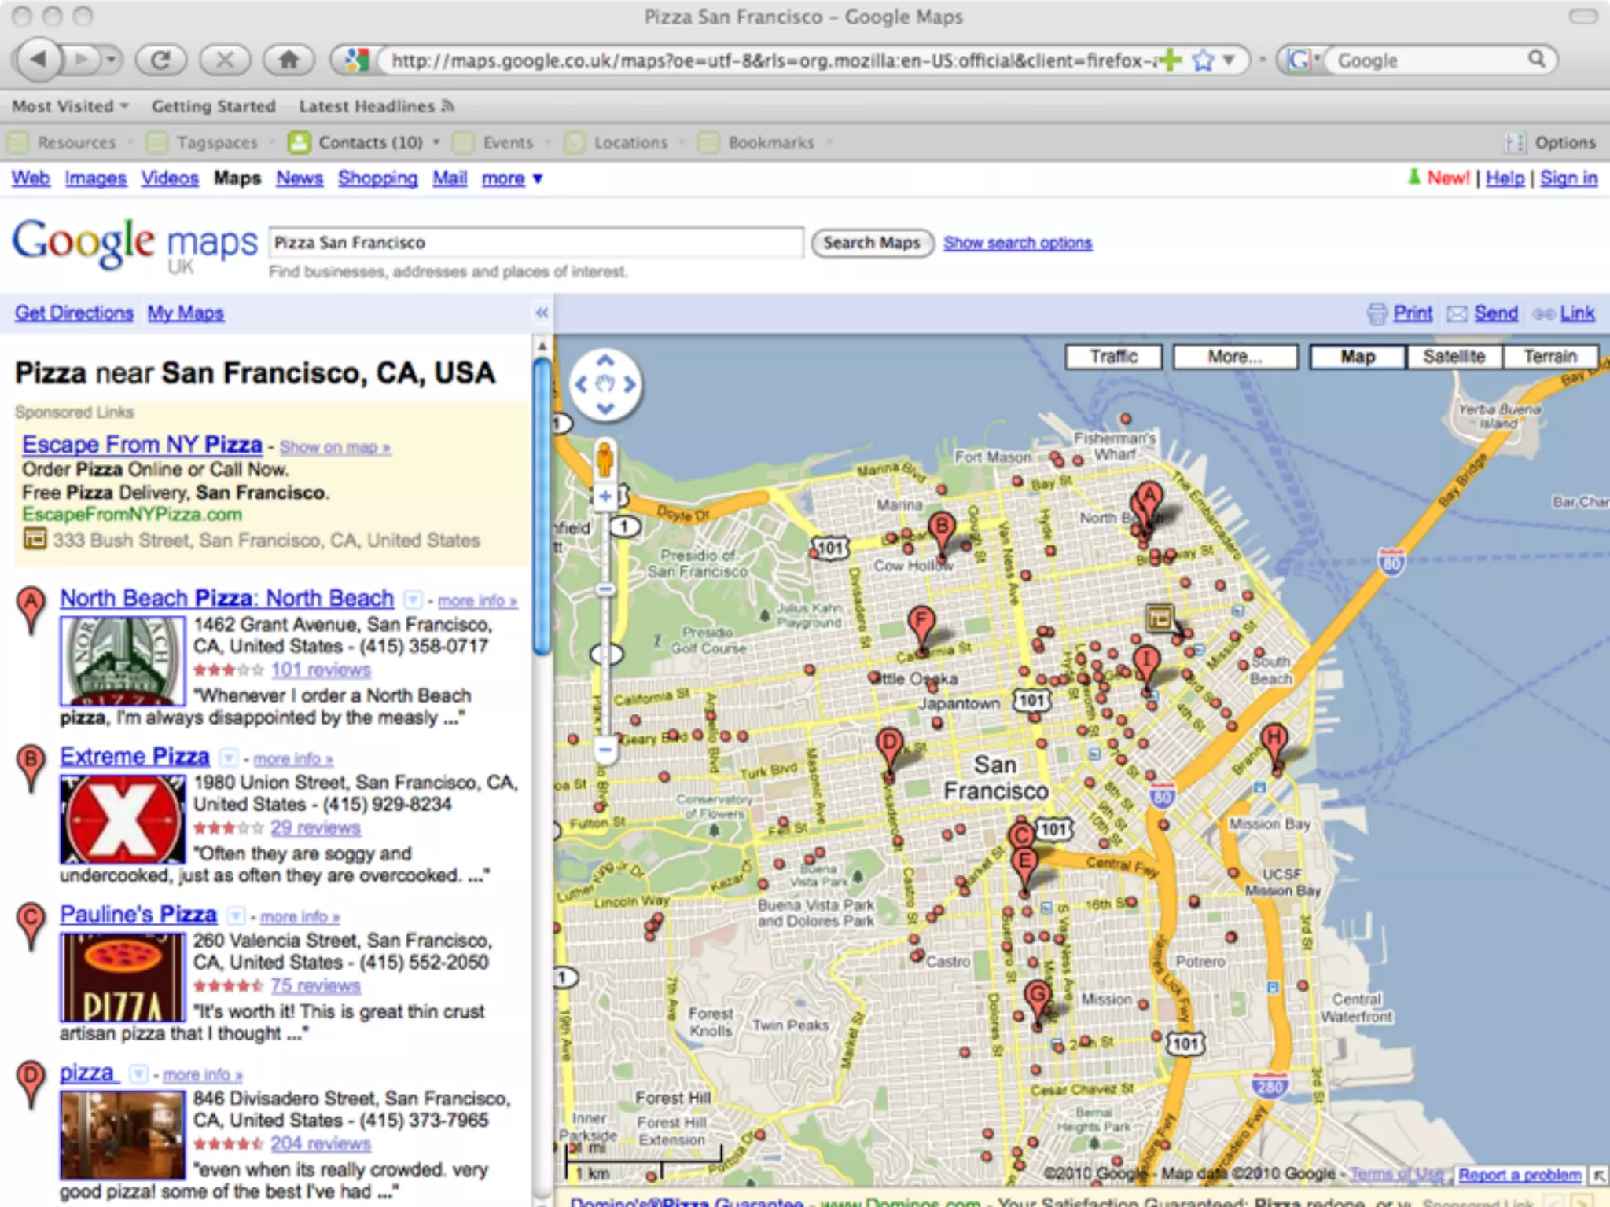Switch to Terrain map view
The height and width of the screenshot is (1207, 1610).
tap(1549, 357)
